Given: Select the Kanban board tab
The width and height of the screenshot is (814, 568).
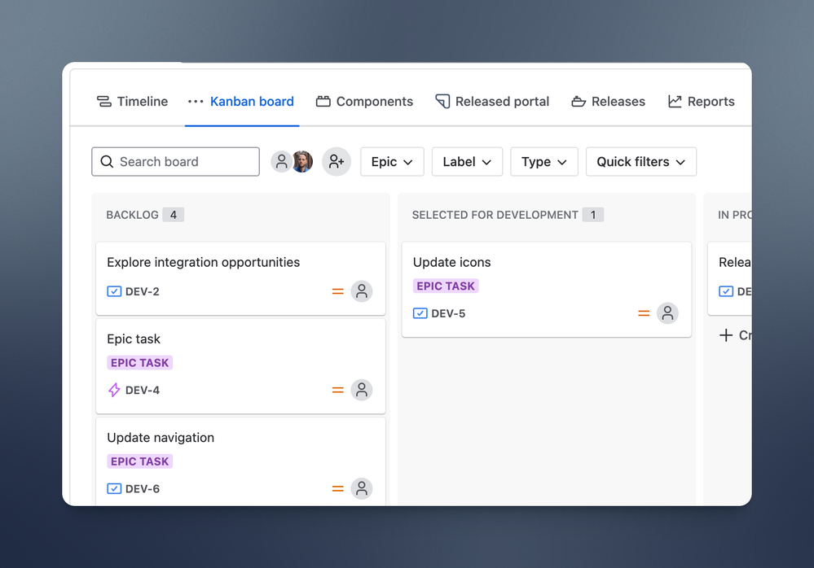Looking at the screenshot, I should tap(252, 102).
